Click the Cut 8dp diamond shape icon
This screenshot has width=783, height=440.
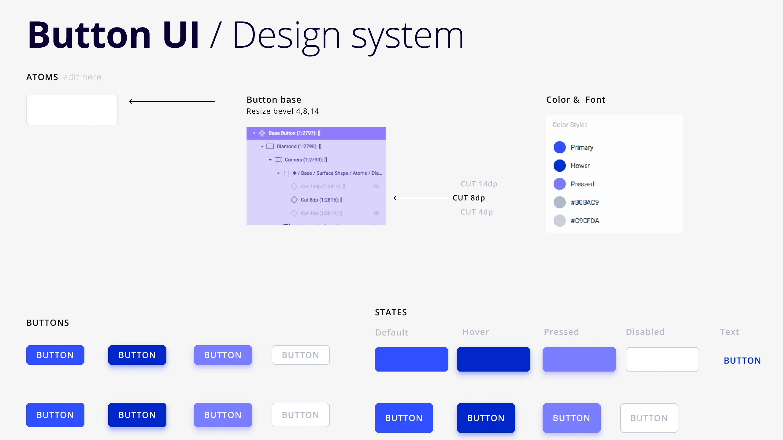pyautogui.click(x=294, y=200)
